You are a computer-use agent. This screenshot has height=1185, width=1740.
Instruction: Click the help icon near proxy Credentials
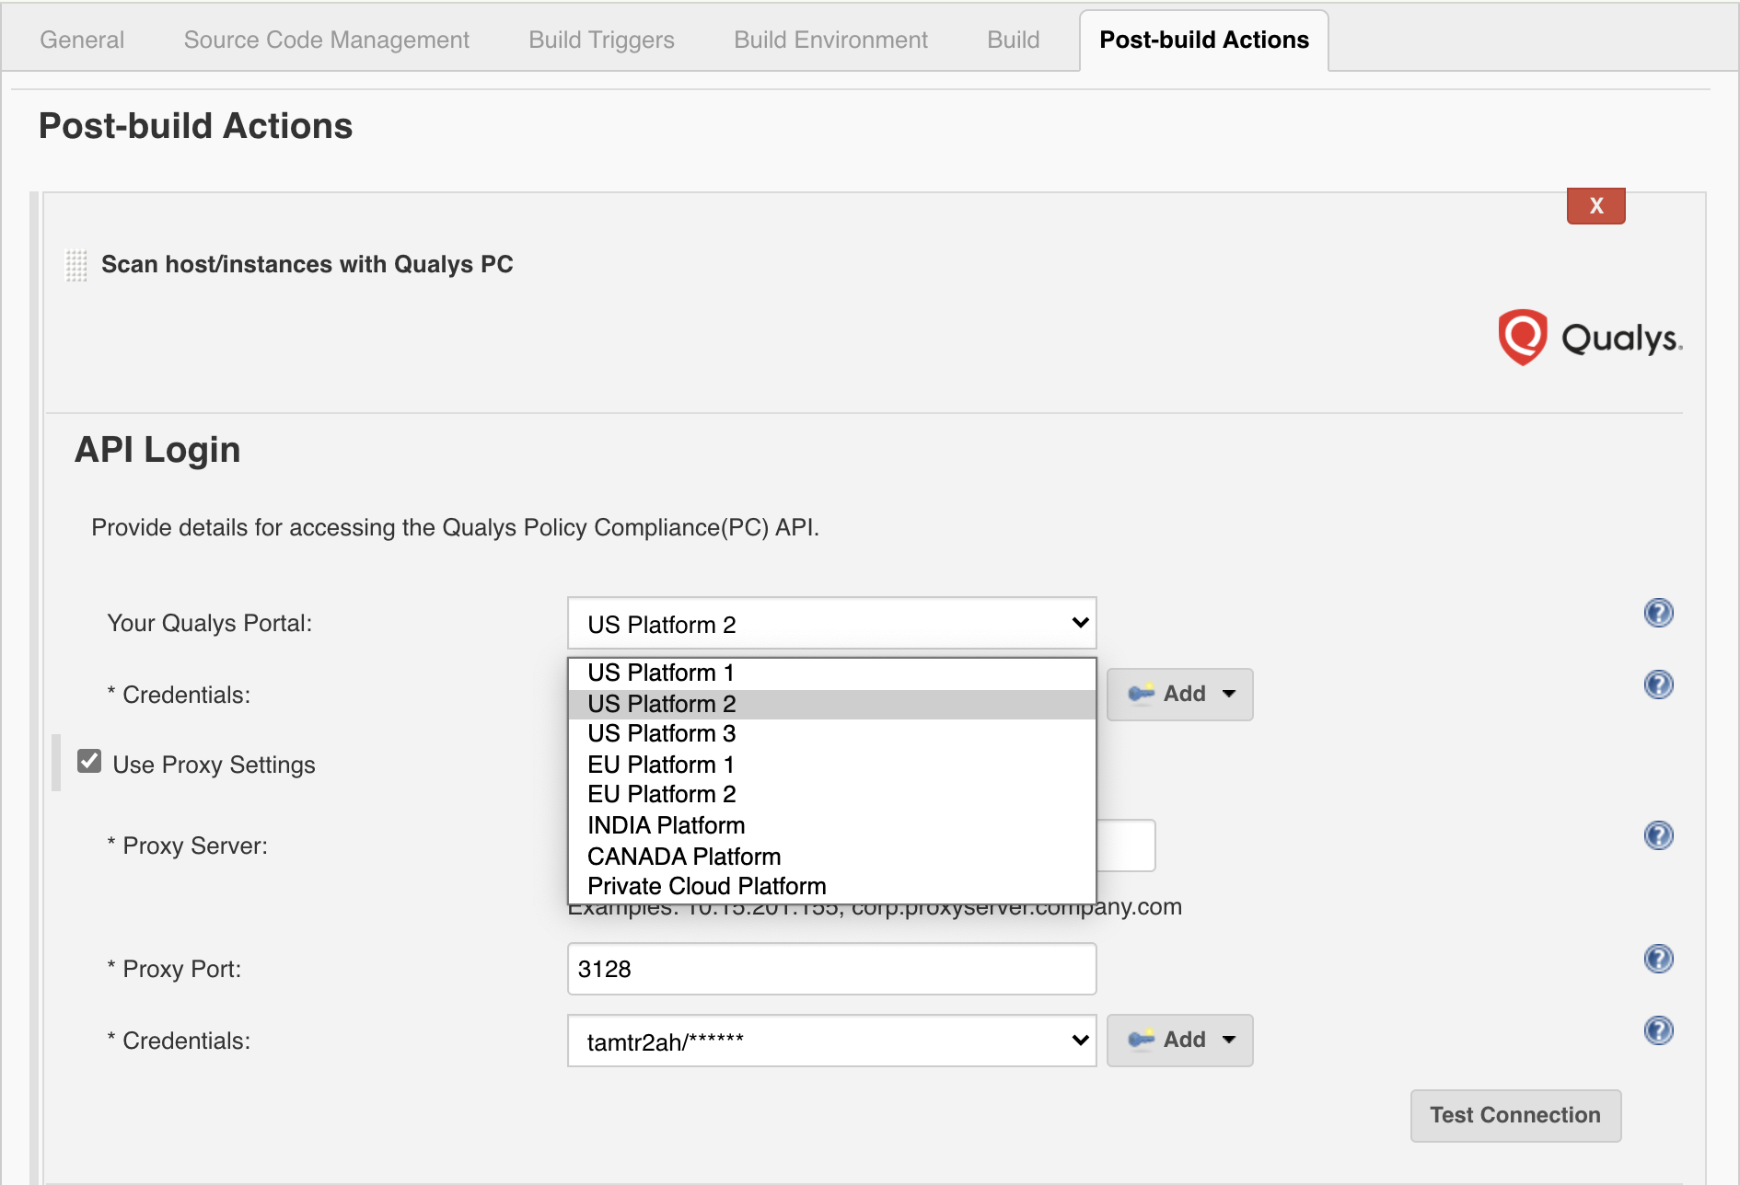click(x=1659, y=1030)
